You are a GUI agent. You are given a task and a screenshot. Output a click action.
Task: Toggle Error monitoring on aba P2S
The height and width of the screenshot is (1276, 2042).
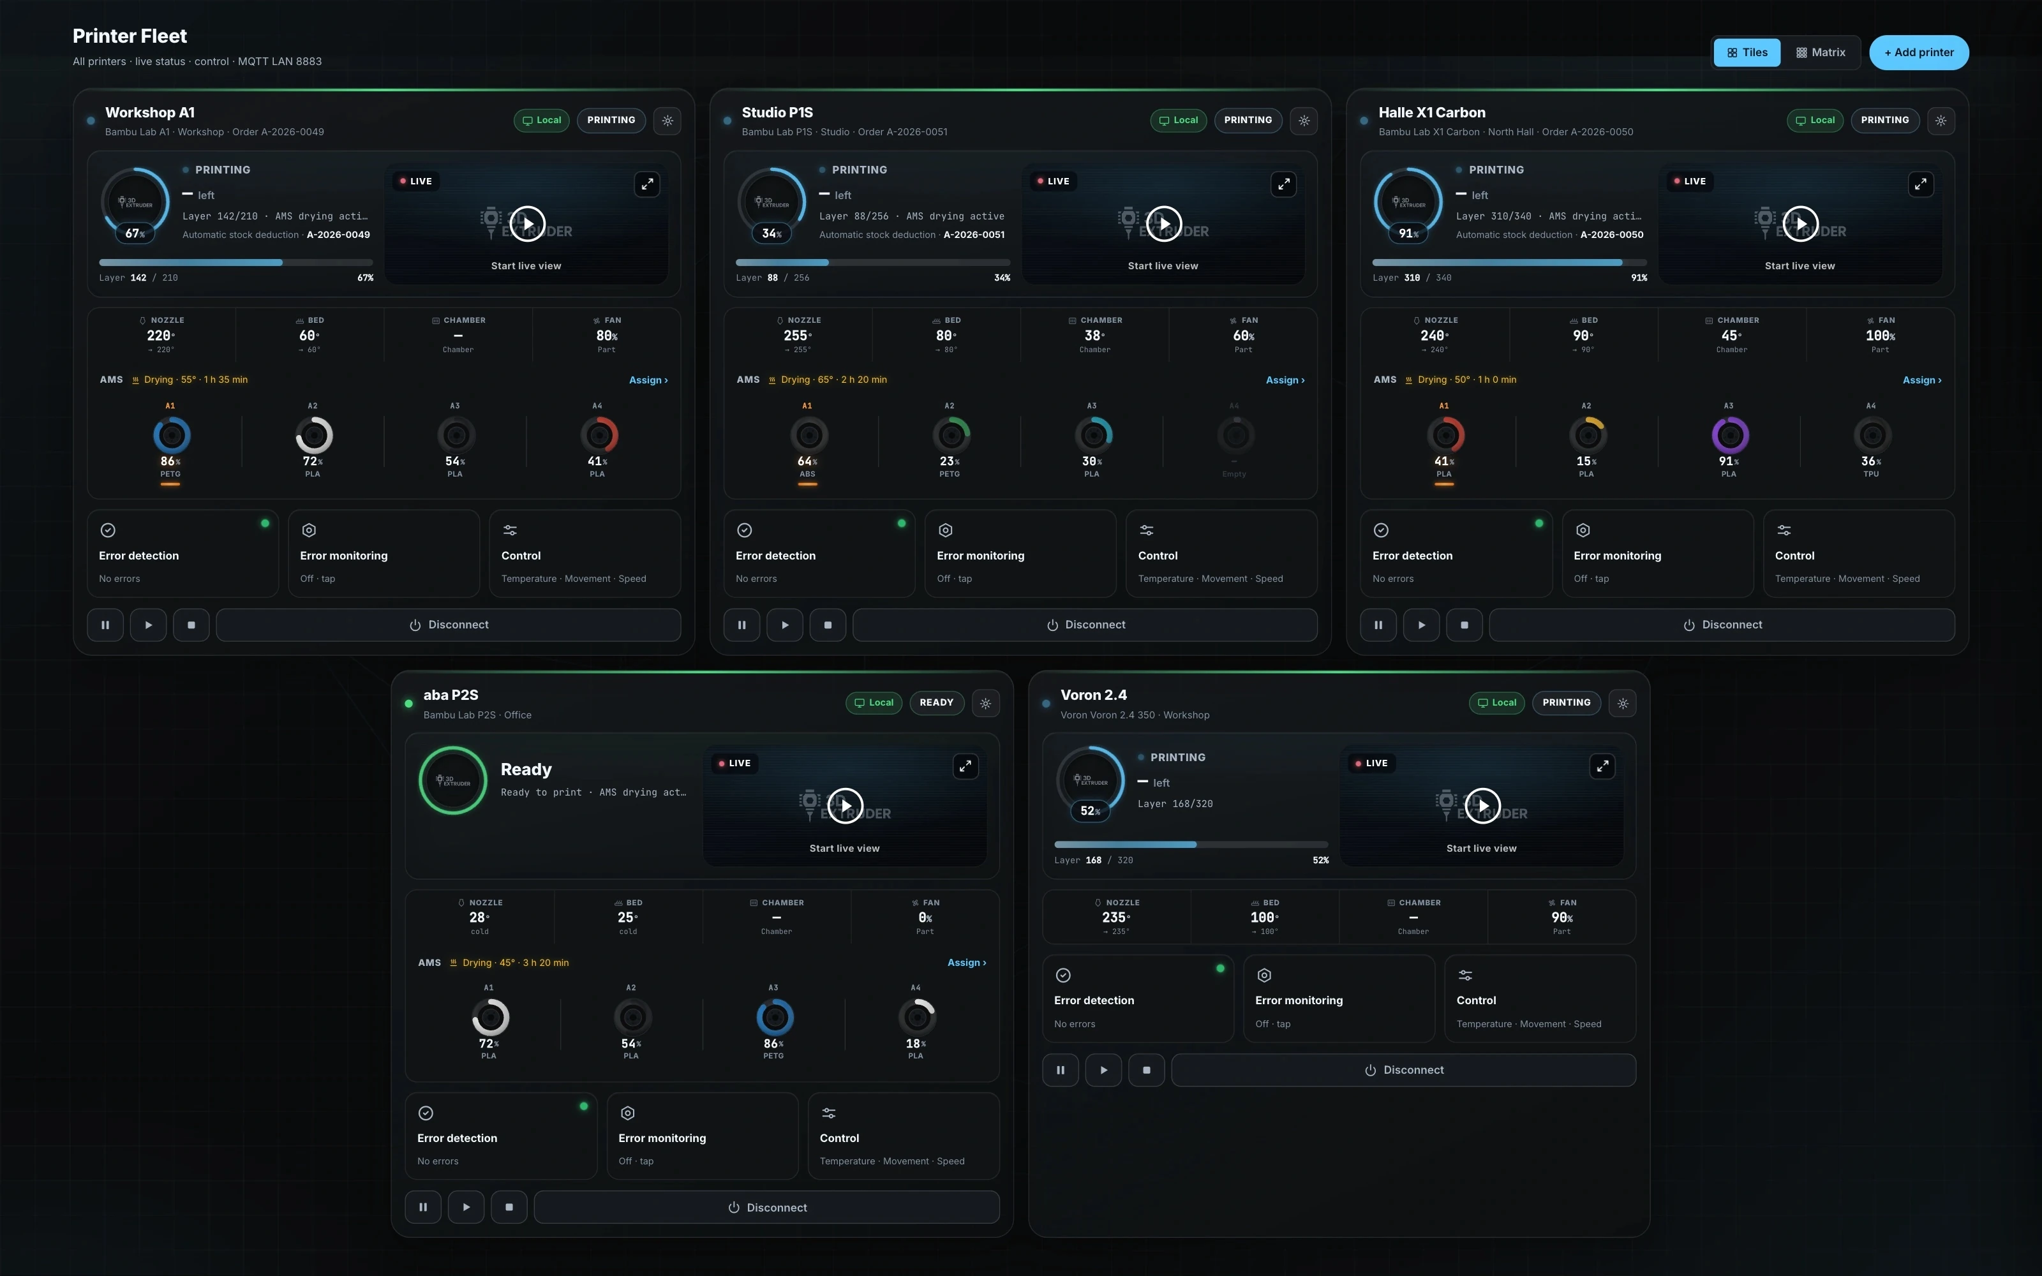click(x=702, y=1136)
